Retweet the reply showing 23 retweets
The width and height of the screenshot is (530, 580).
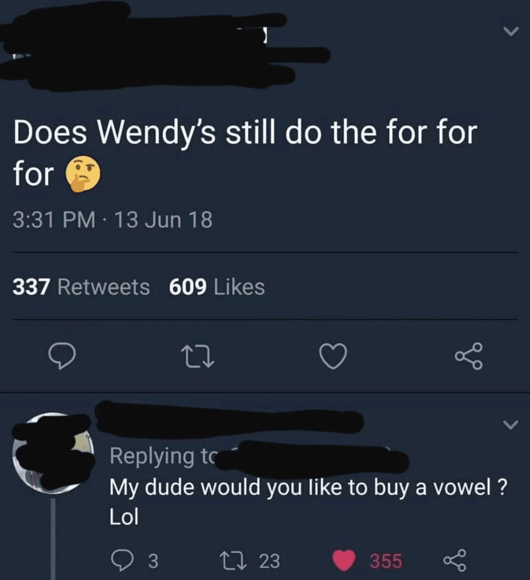[250, 560]
